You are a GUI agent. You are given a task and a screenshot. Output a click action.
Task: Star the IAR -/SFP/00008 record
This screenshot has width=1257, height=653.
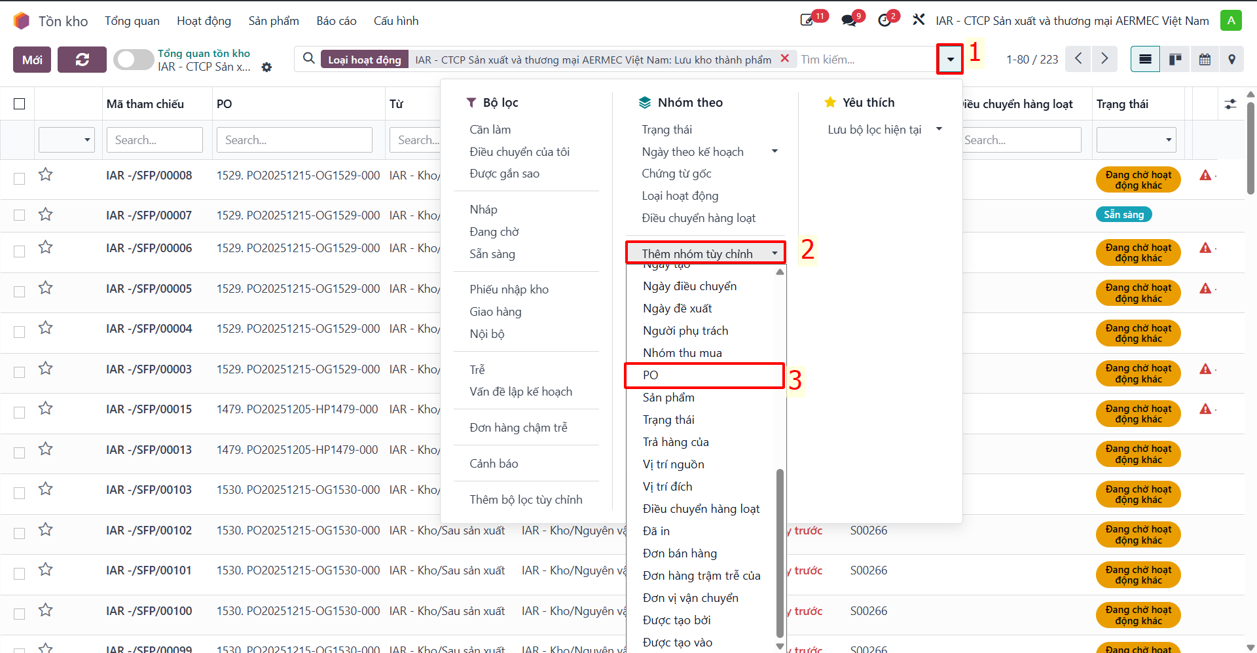(45, 174)
